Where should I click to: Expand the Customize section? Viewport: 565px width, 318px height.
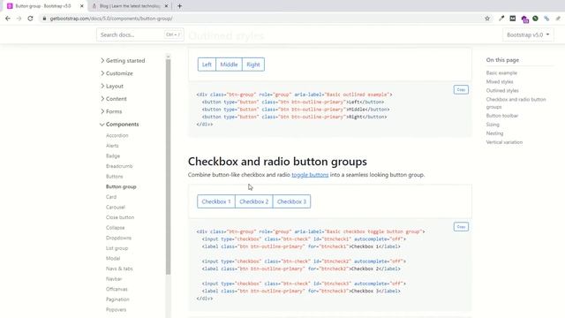(117, 73)
